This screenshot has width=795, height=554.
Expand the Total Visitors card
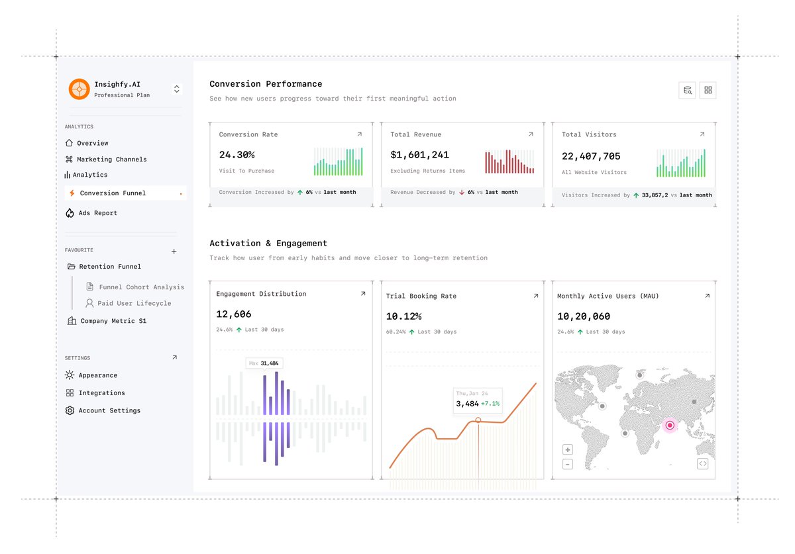point(702,134)
